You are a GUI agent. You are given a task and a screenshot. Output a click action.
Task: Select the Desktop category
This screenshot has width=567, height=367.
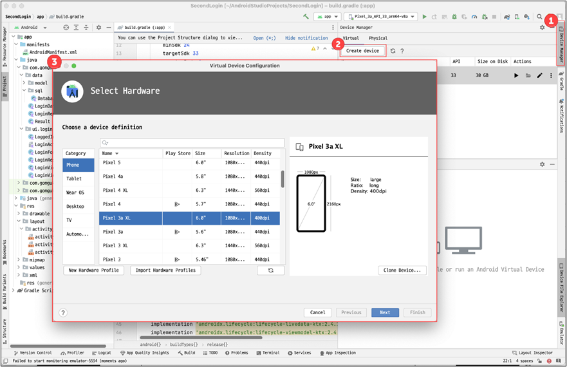(79, 206)
